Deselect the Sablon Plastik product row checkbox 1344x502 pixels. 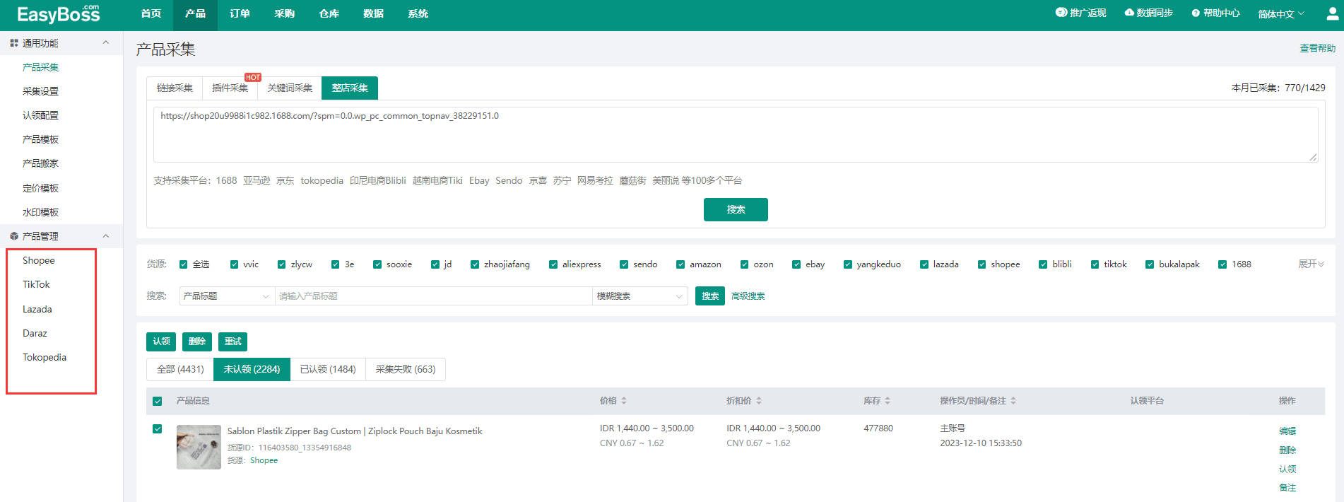pos(158,428)
